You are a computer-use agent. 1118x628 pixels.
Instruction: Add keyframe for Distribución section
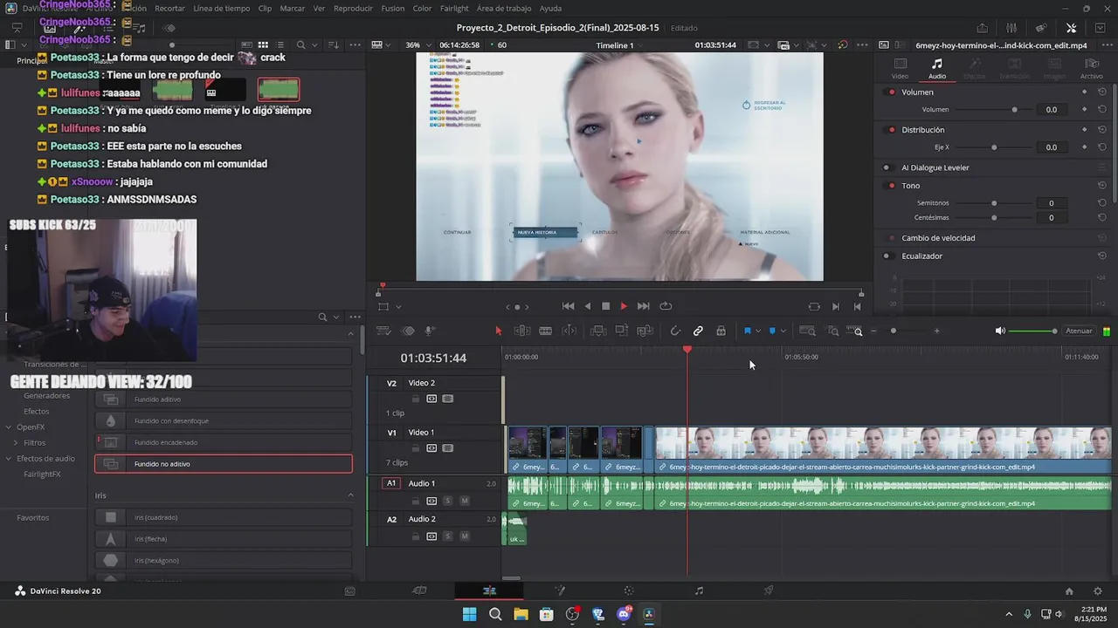click(1085, 130)
